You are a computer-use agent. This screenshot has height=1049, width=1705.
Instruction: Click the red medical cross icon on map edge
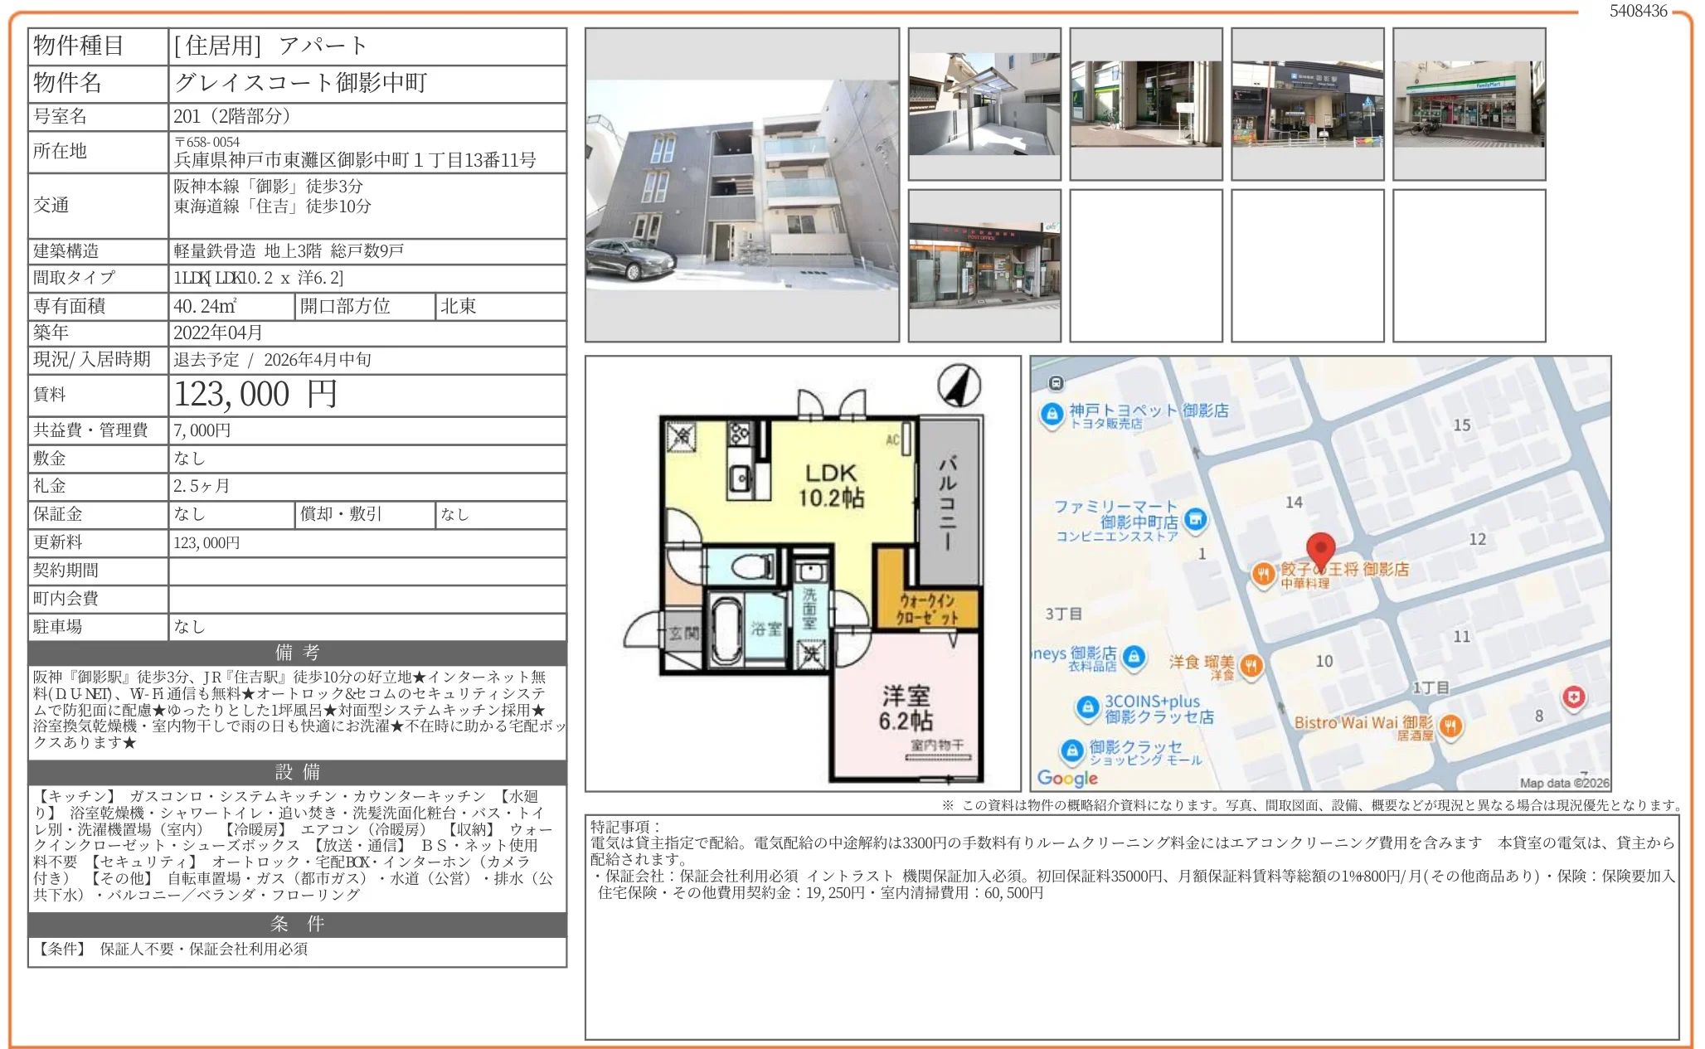pyautogui.click(x=1573, y=697)
